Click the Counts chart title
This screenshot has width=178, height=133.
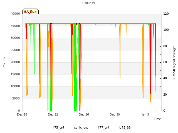coord(89,3)
